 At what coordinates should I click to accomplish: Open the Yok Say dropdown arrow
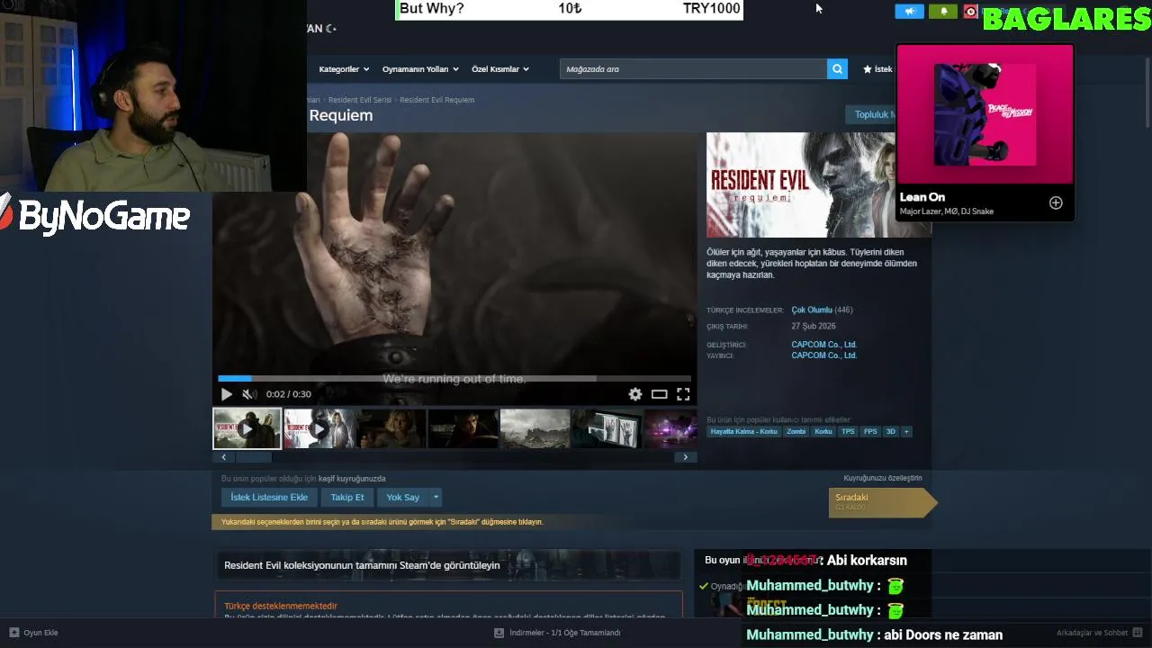pyautogui.click(x=436, y=497)
